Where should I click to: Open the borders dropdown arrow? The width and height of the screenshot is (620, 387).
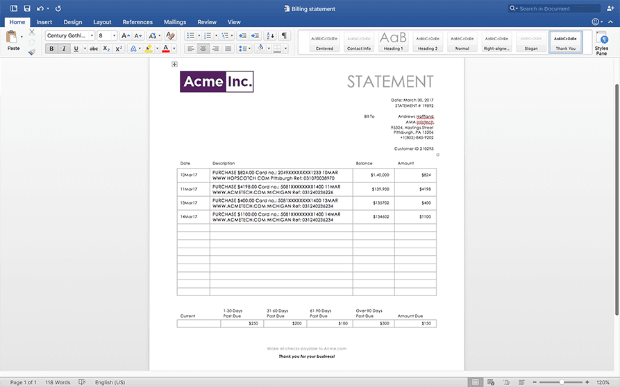(285, 49)
